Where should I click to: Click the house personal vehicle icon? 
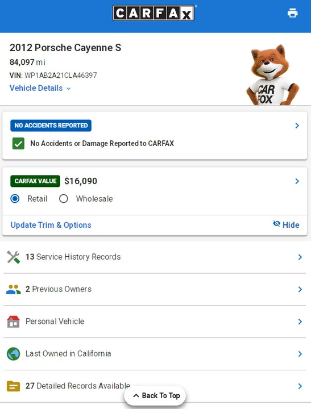13,322
